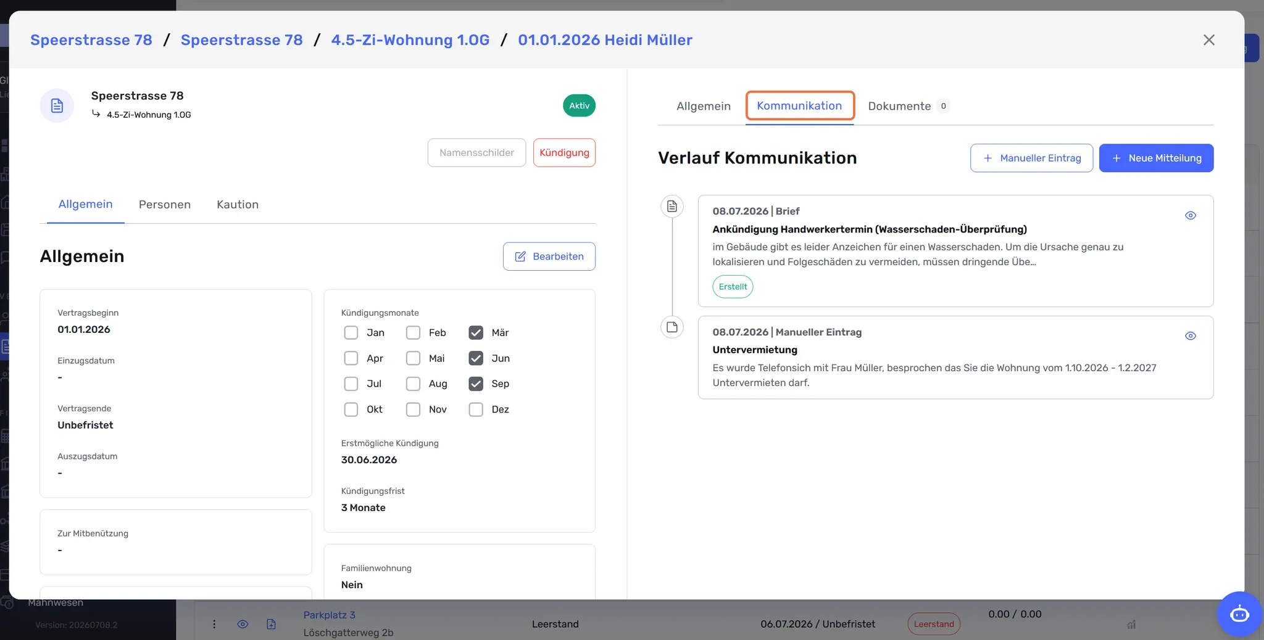Click the letter timeline icon for Brief entry
1264x640 pixels.
tap(672, 206)
